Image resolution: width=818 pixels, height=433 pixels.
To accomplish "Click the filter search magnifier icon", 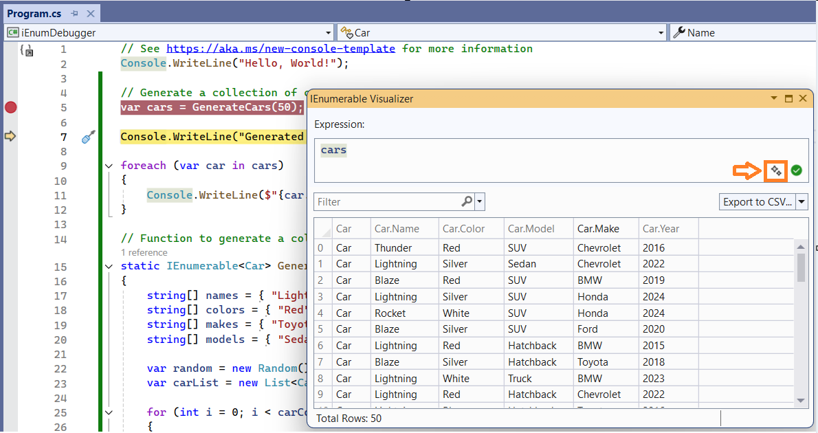I will [466, 201].
